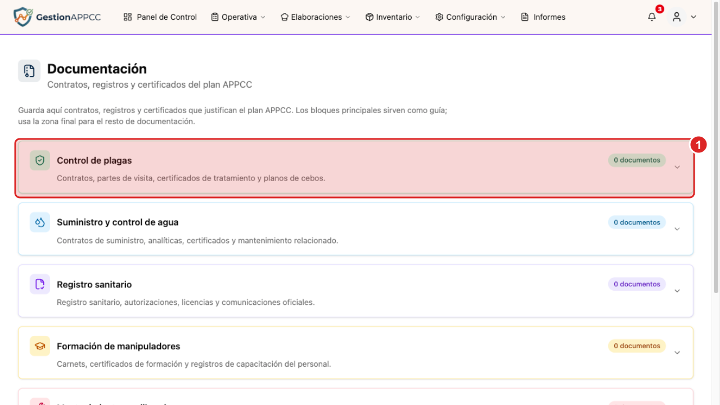This screenshot has height=405, width=720.
Task: Click the Control de plagas shield icon
Action: point(40,160)
